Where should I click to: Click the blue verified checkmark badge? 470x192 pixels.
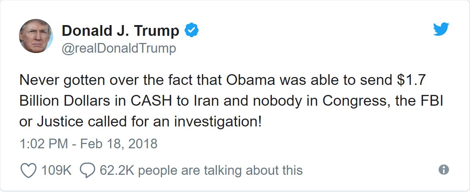(x=192, y=31)
